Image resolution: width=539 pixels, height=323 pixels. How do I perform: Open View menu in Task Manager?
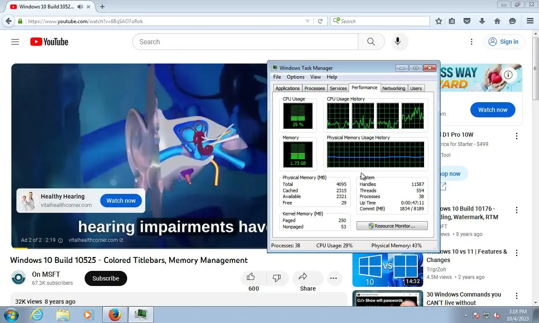pos(315,77)
